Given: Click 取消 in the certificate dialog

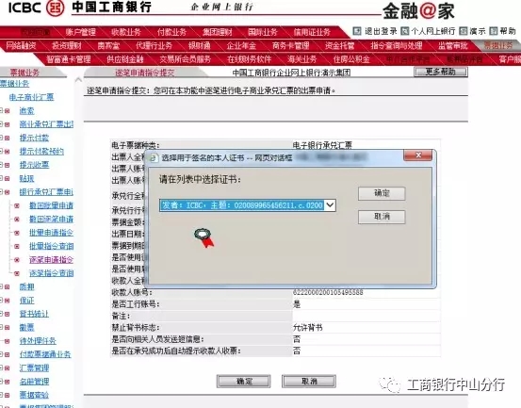Looking at the screenshot, I should tap(382, 217).
